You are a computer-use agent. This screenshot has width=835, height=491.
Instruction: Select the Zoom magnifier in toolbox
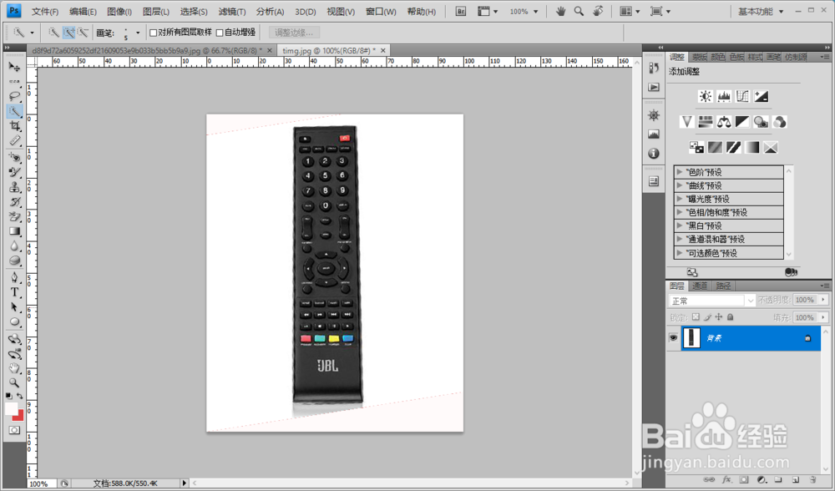[x=14, y=383]
